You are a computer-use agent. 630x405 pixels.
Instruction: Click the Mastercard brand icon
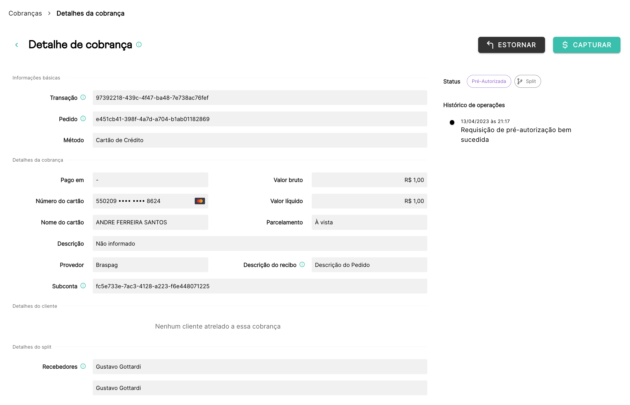[200, 201]
